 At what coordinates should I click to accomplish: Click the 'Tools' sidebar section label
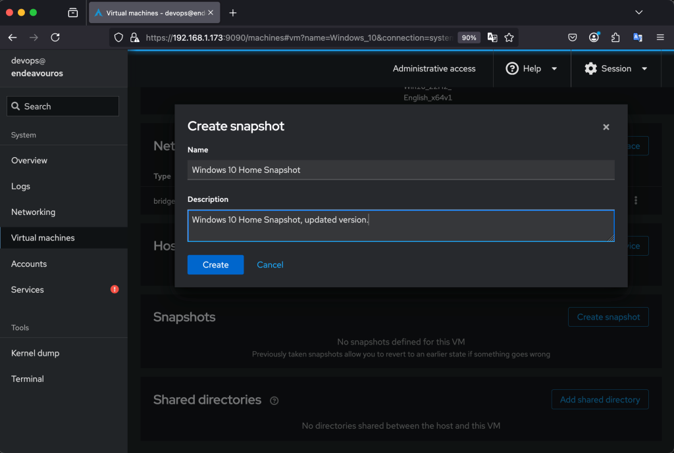[x=20, y=327]
